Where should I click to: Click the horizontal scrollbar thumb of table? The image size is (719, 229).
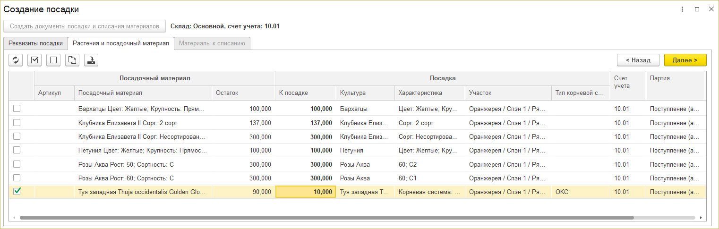(x=326, y=218)
